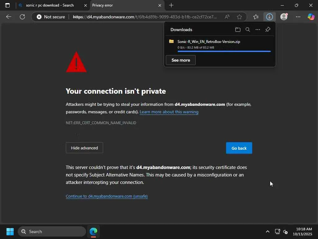Open the favorites list icon
The width and height of the screenshot is (318, 239).
click(x=256, y=17)
